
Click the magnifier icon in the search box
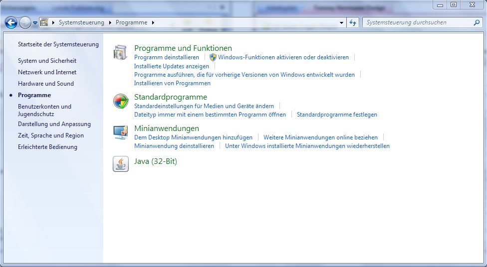477,22
